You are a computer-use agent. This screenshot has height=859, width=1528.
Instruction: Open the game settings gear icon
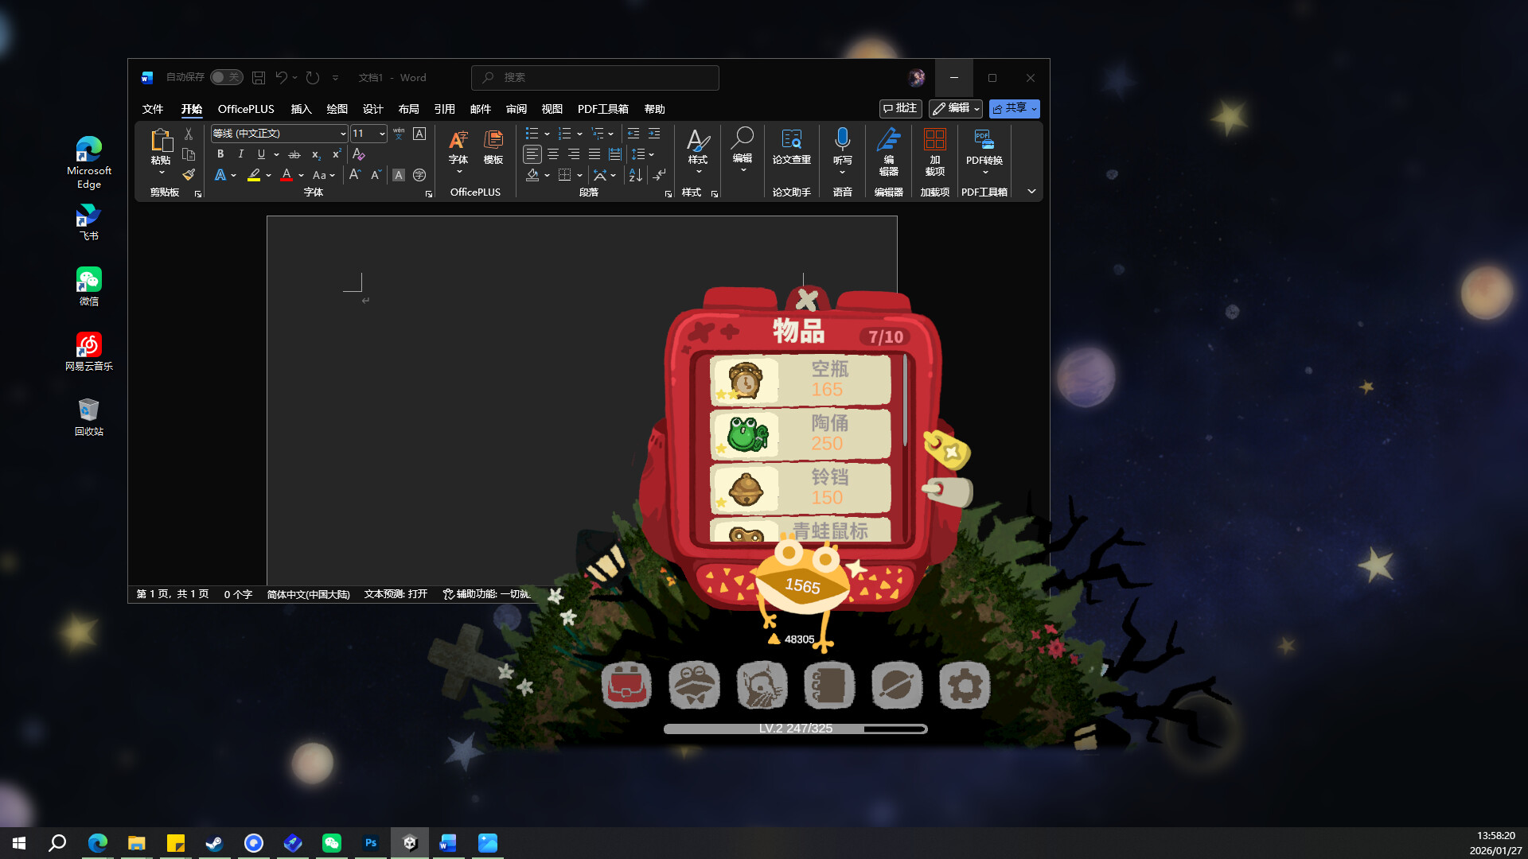[x=965, y=685]
